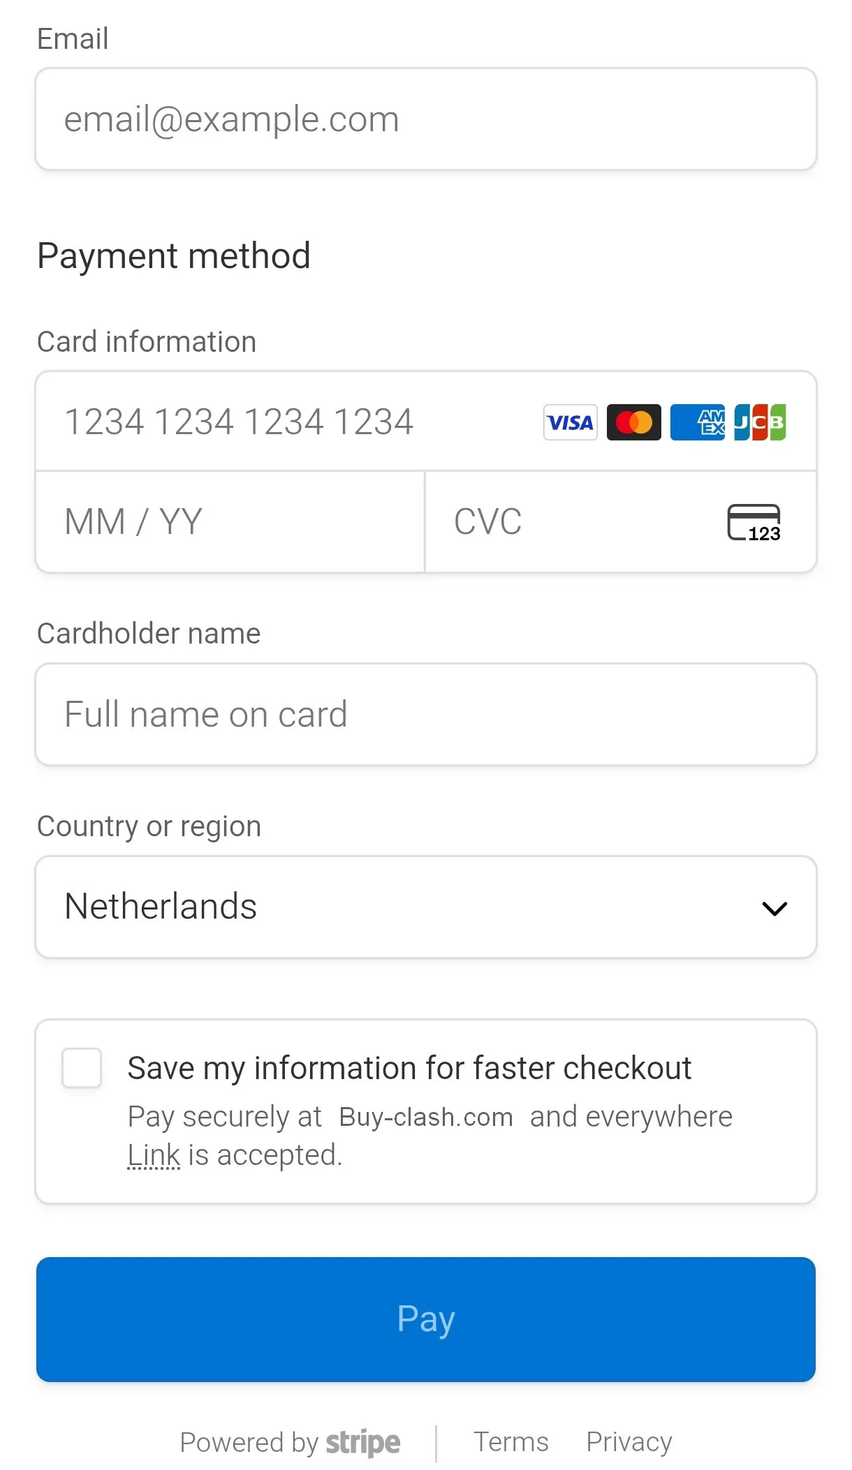This screenshot has height=1470, width=852.
Task: Click the Mastercard logo icon
Action: (x=633, y=422)
